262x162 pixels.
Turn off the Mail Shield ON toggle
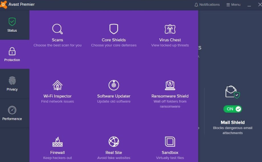pos(233,109)
